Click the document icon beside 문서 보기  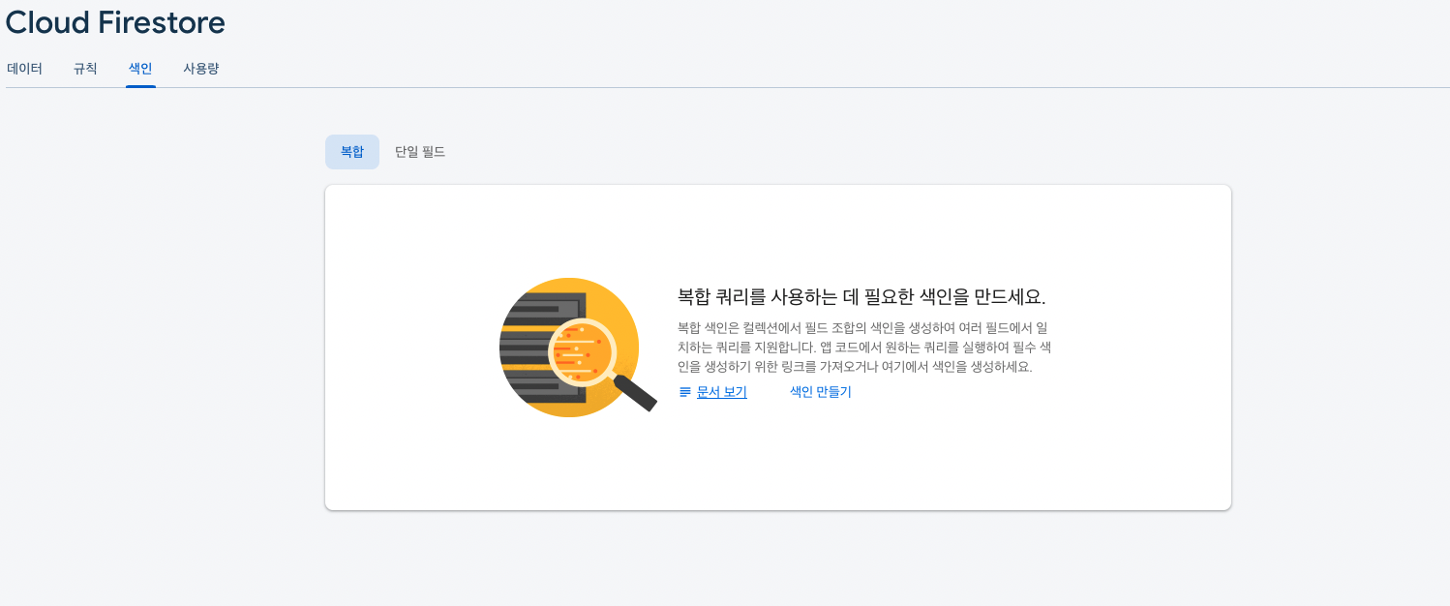tap(685, 392)
